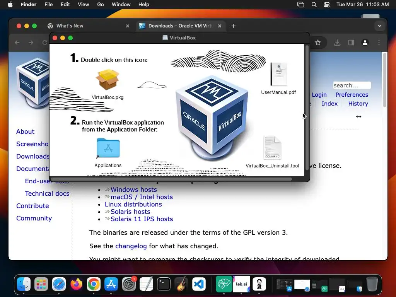
Task: Open the File menu
Action: (x=48, y=5)
